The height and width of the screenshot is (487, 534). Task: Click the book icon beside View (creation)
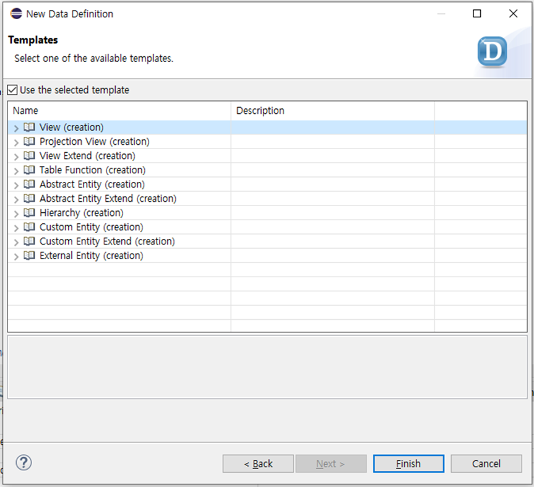pos(29,127)
